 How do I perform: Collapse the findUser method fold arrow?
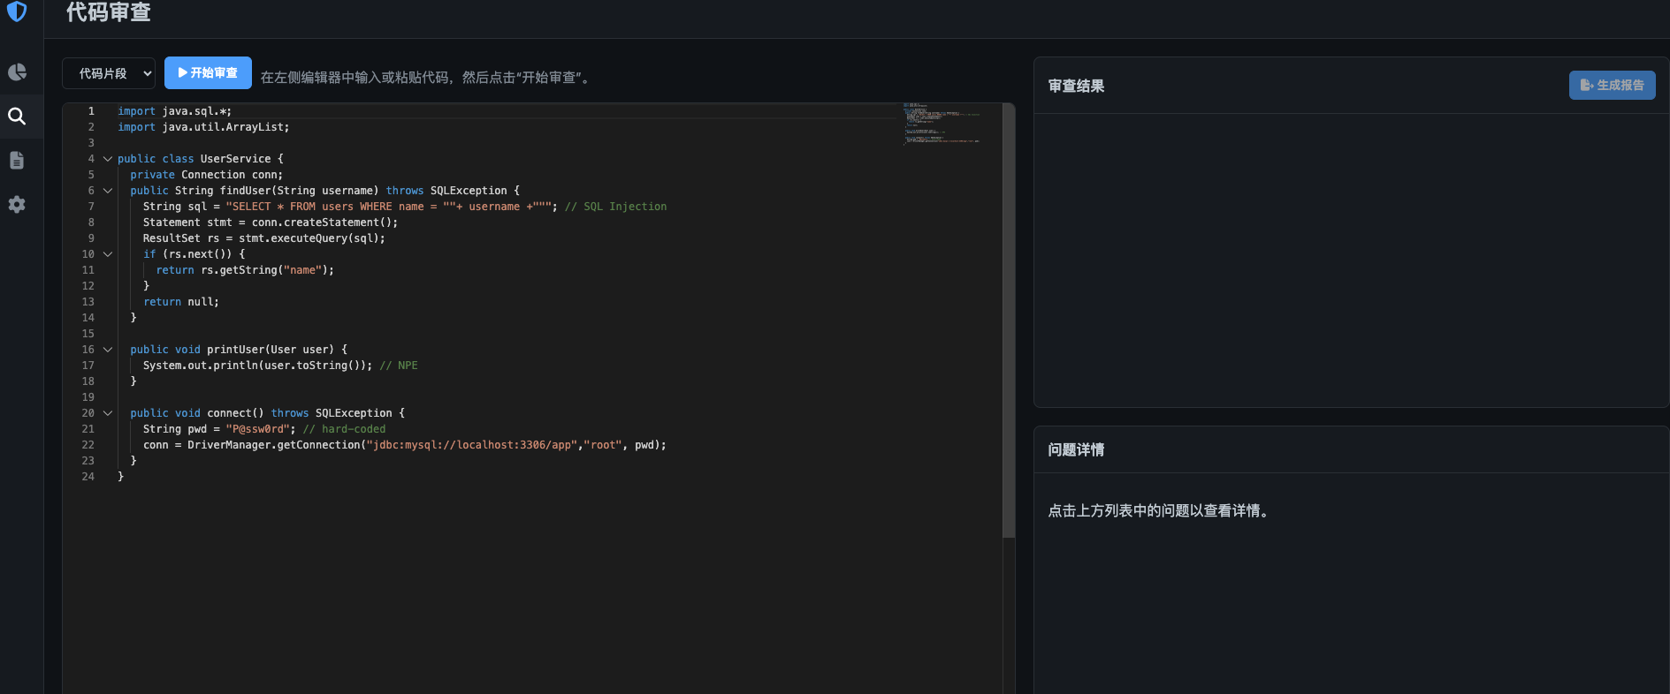pos(108,191)
